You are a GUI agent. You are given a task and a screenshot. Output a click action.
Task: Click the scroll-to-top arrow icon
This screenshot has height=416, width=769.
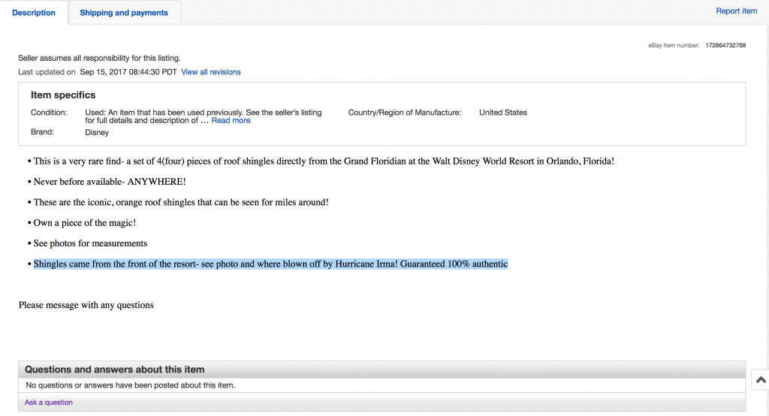pos(759,380)
